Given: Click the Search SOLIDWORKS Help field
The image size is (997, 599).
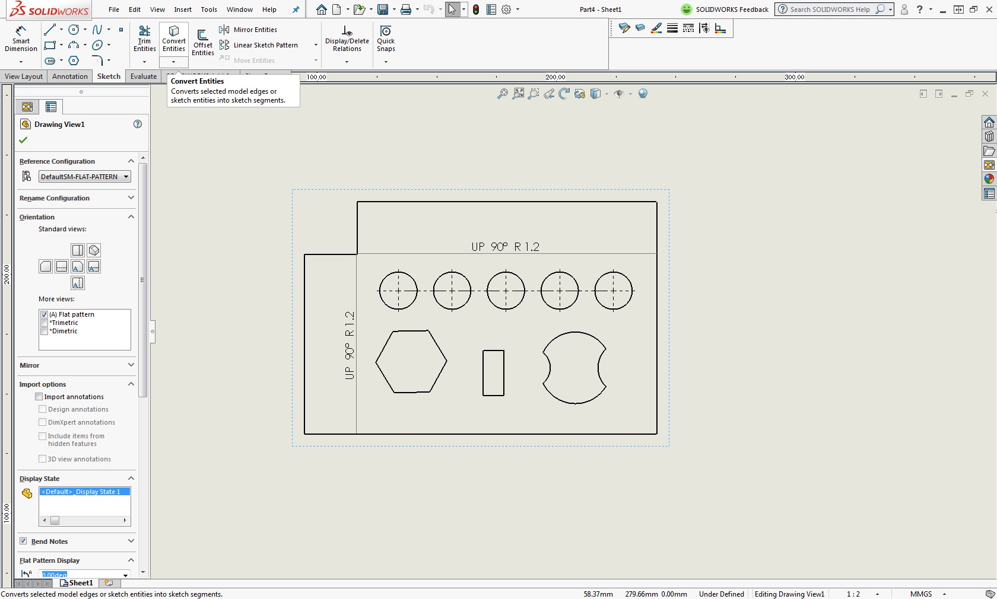Looking at the screenshot, I should pos(829,9).
